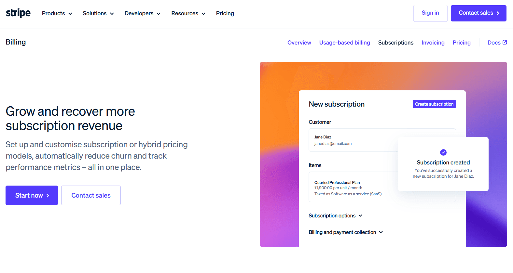Expand the Solutions dropdown
513x273 pixels.
tap(98, 13)
